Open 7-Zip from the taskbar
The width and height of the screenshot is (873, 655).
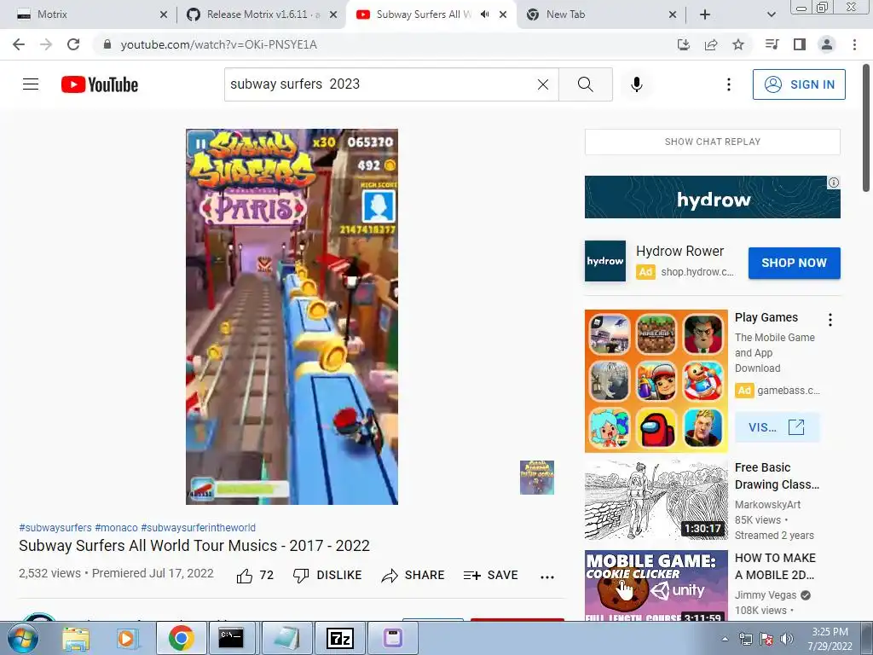(x=339, y=638)
